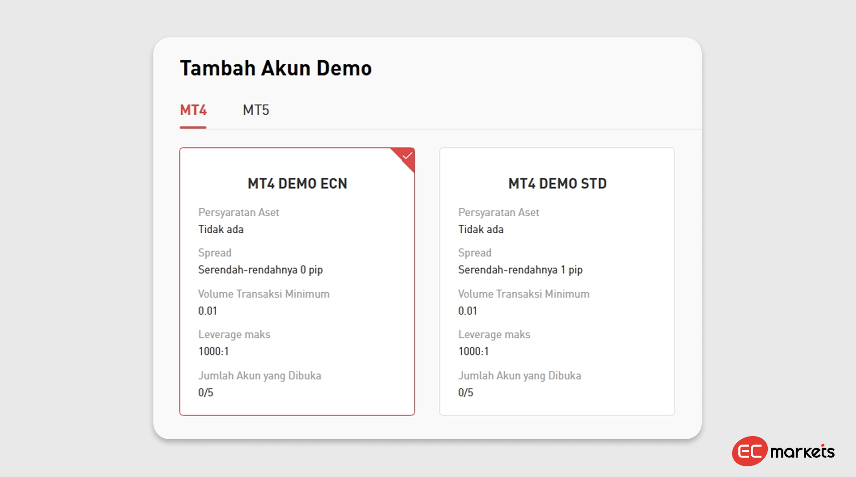Click 0.01 volume value in STD card

(x=467, y=311)
